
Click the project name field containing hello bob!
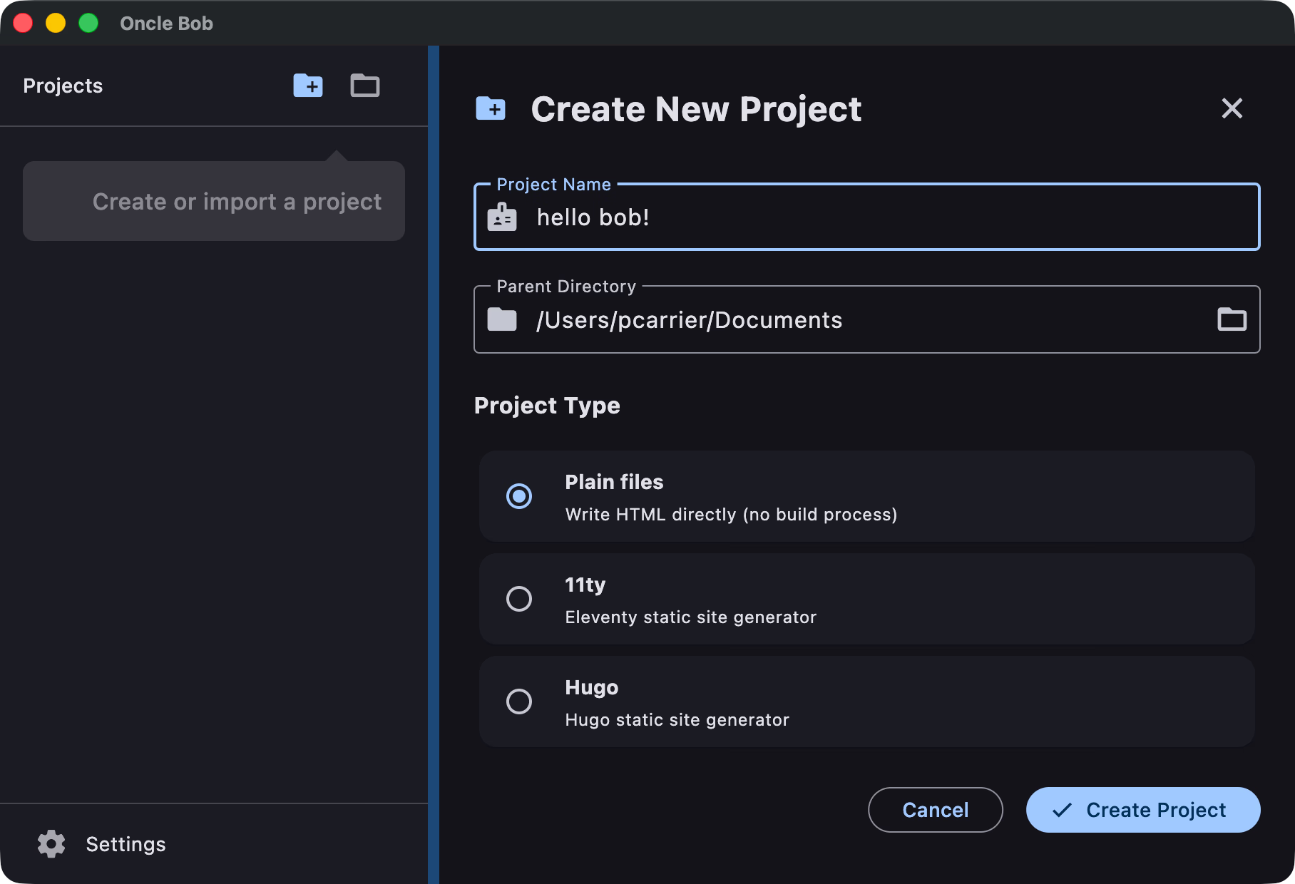(784, 217)
